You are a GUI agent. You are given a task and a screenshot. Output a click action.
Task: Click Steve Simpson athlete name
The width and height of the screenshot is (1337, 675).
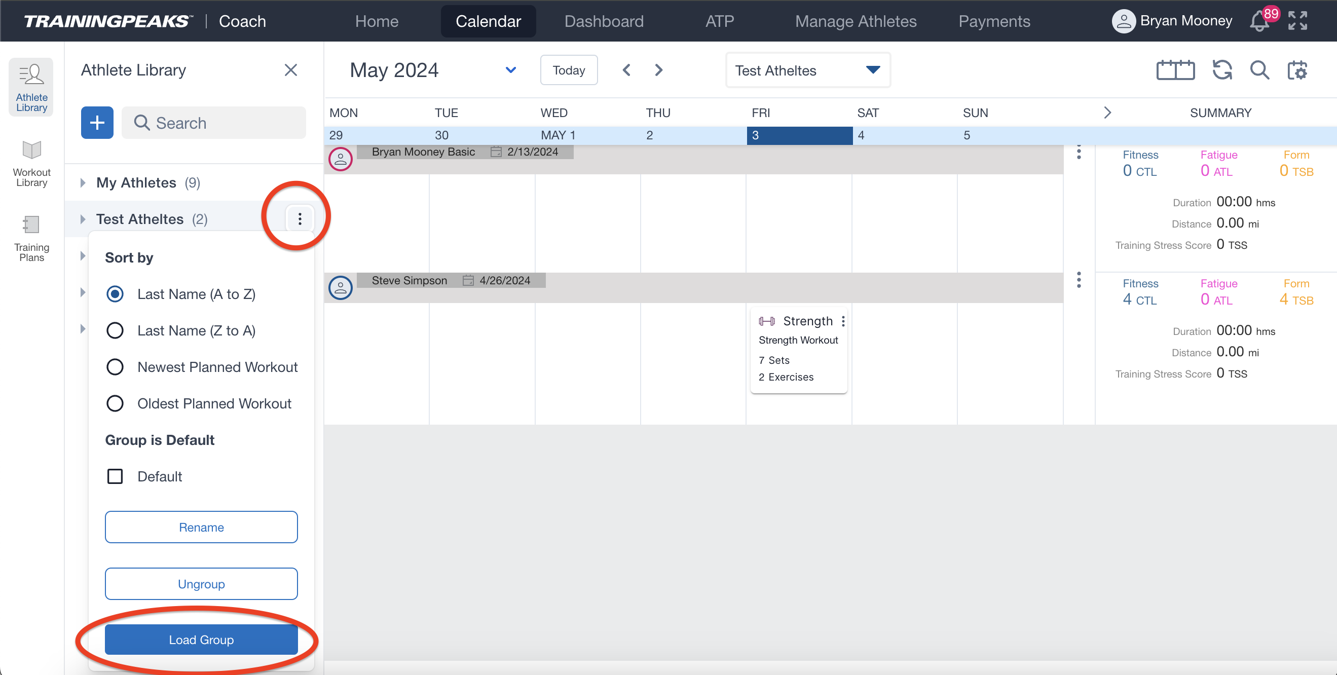(409, 281)
